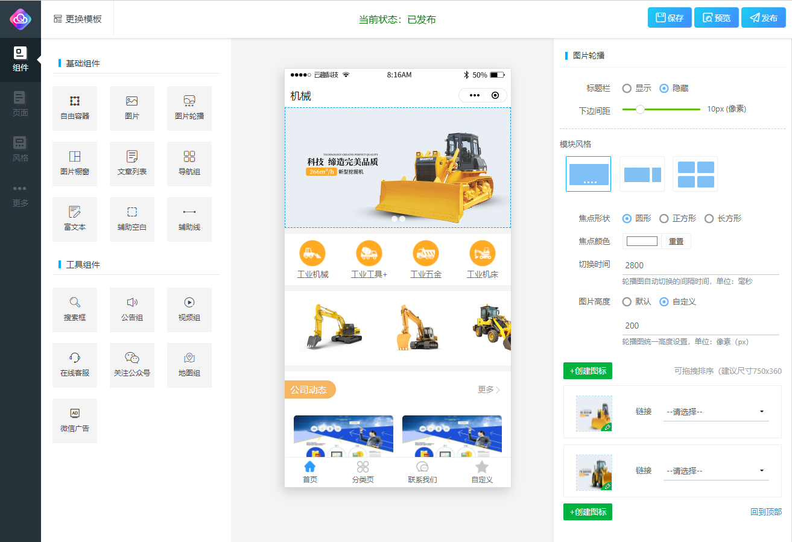Click the 回到顶部 back-to-top link
This screenshot has height=542, width=792.
pyautogui.click(x=765, y=512)
